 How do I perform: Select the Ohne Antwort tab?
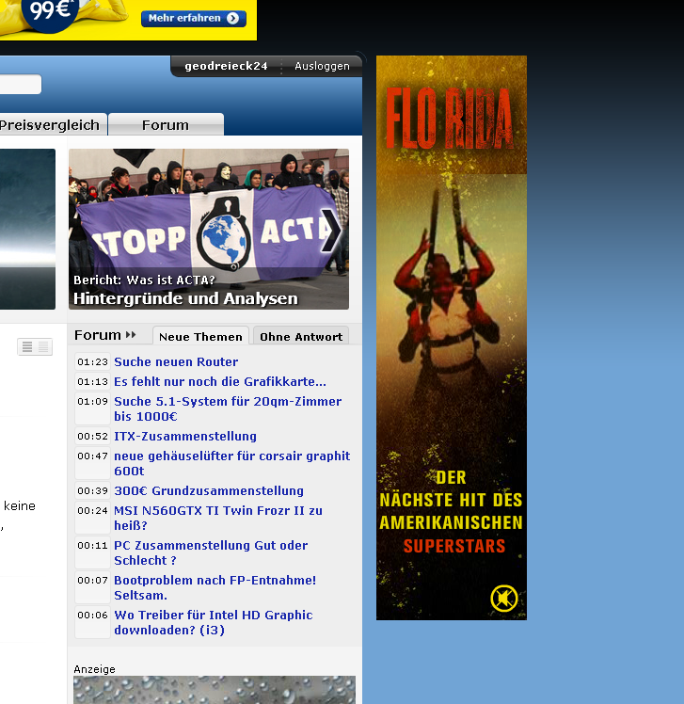pyautogui.click(x=301, y=336)
